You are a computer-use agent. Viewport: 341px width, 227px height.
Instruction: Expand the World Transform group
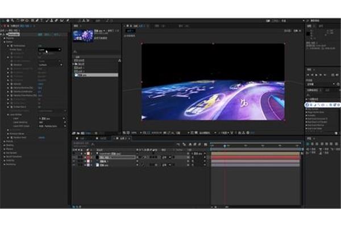point(5,157)
